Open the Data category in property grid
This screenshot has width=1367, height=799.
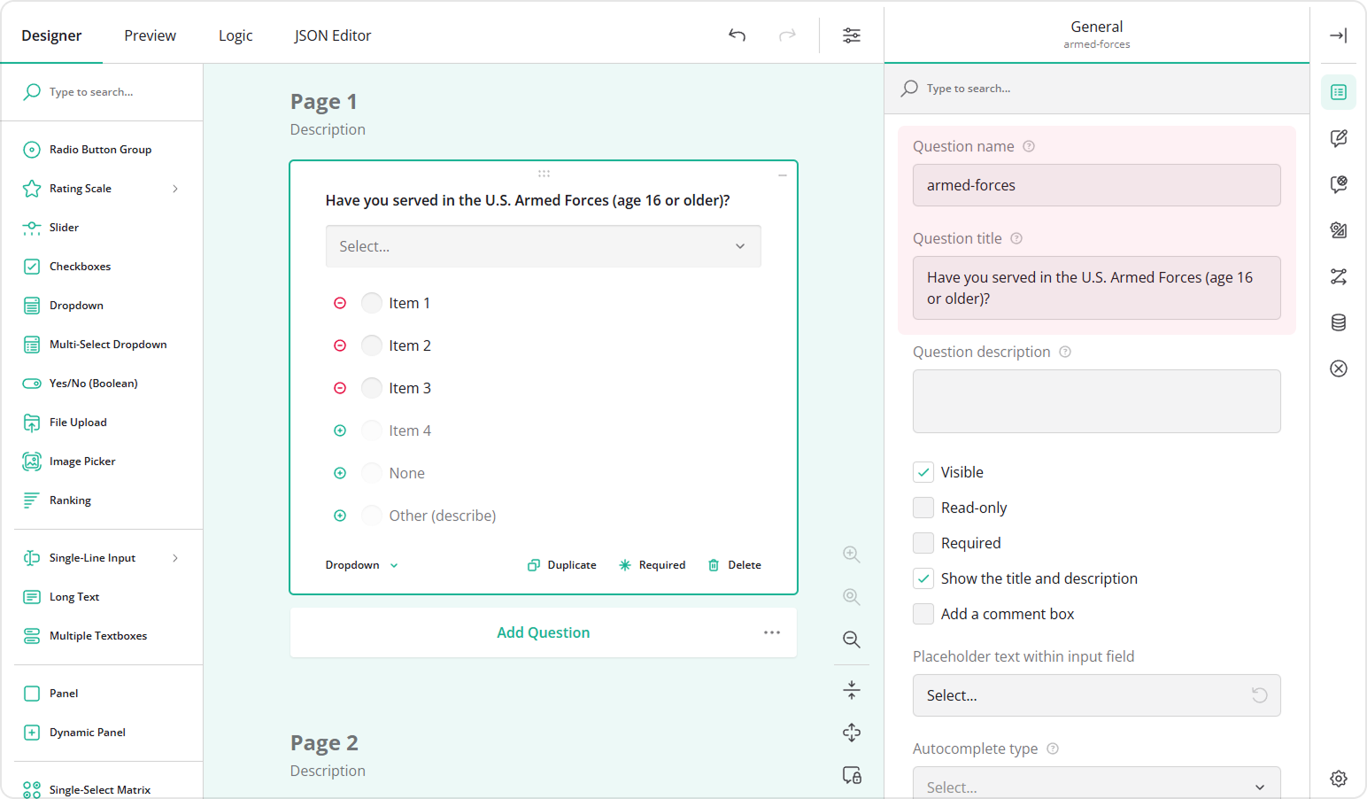pyautogui.click(x=1338, y=322)
